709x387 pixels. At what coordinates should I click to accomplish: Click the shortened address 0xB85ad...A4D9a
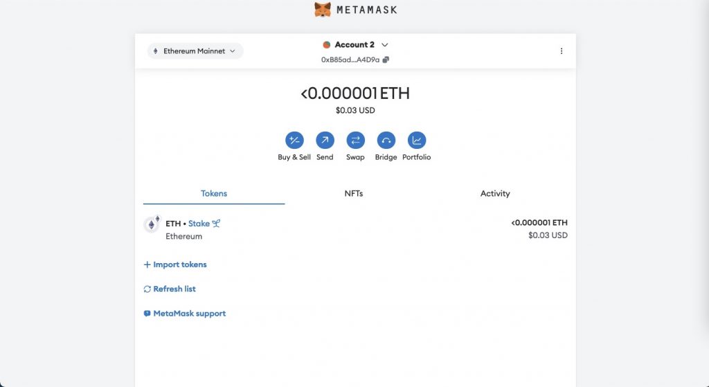pyautogui.click(x=350, y=60)
